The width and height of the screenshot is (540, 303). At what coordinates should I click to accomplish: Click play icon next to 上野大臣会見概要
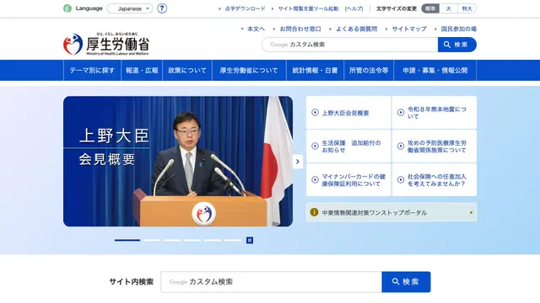(x=315, y=112)
